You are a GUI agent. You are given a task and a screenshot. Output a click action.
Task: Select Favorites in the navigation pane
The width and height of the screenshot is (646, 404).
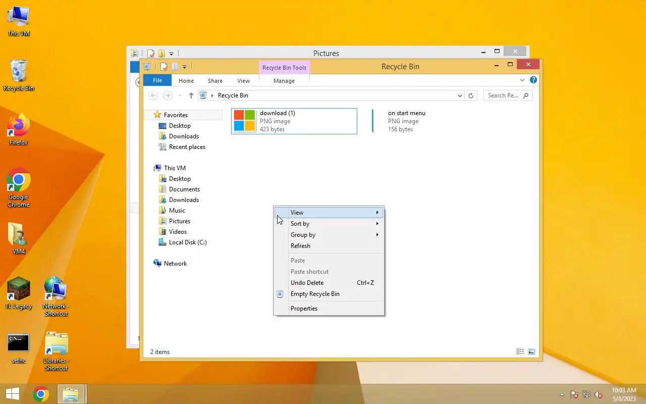[176, 115]
